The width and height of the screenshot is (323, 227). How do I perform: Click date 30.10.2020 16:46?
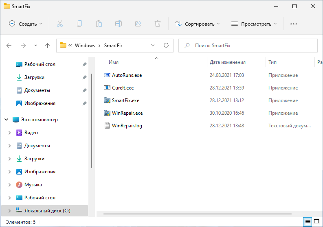tap(227, 113)
